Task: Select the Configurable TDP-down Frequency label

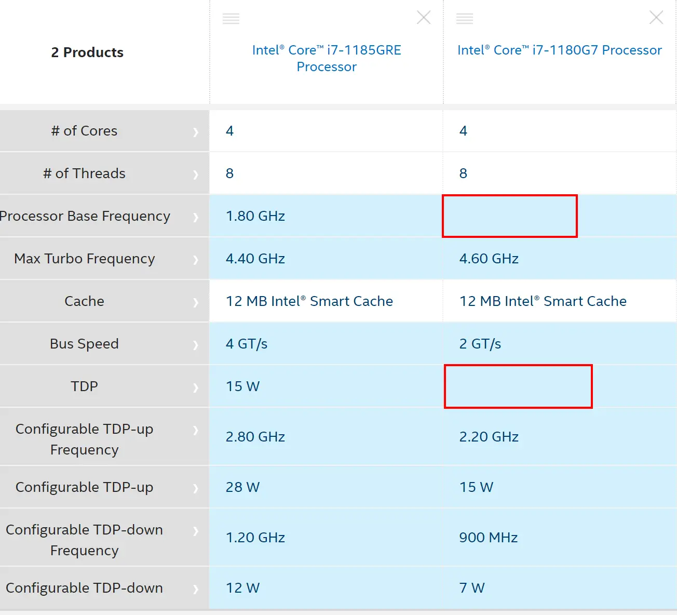Action: click(84, 540)
